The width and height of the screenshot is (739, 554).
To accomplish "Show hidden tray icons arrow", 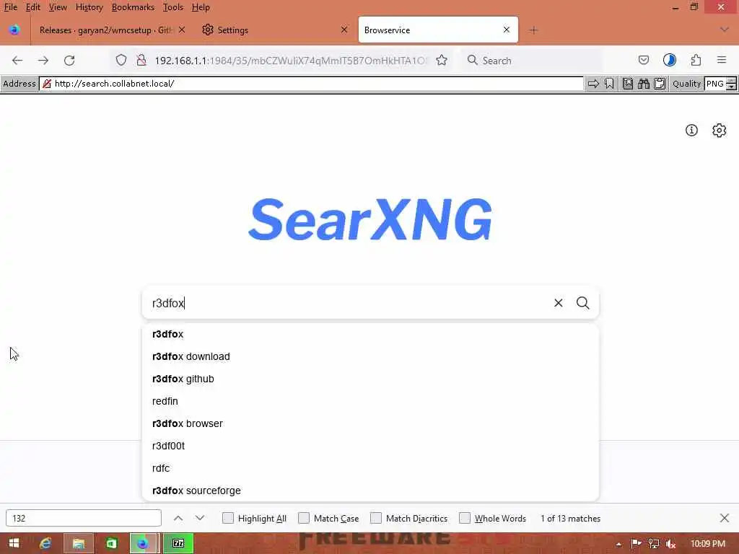I will point(618,544).
